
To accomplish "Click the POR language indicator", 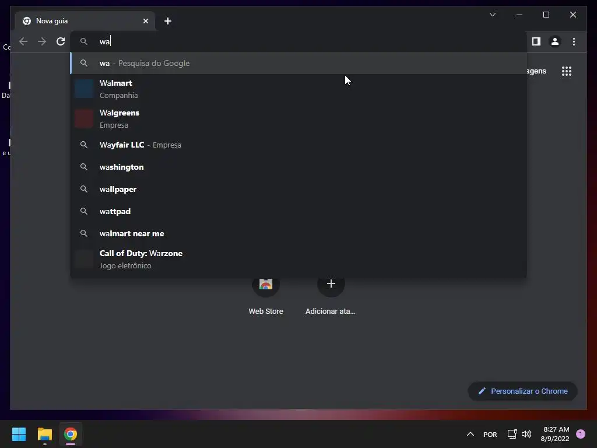I will (x=490, y=434).
